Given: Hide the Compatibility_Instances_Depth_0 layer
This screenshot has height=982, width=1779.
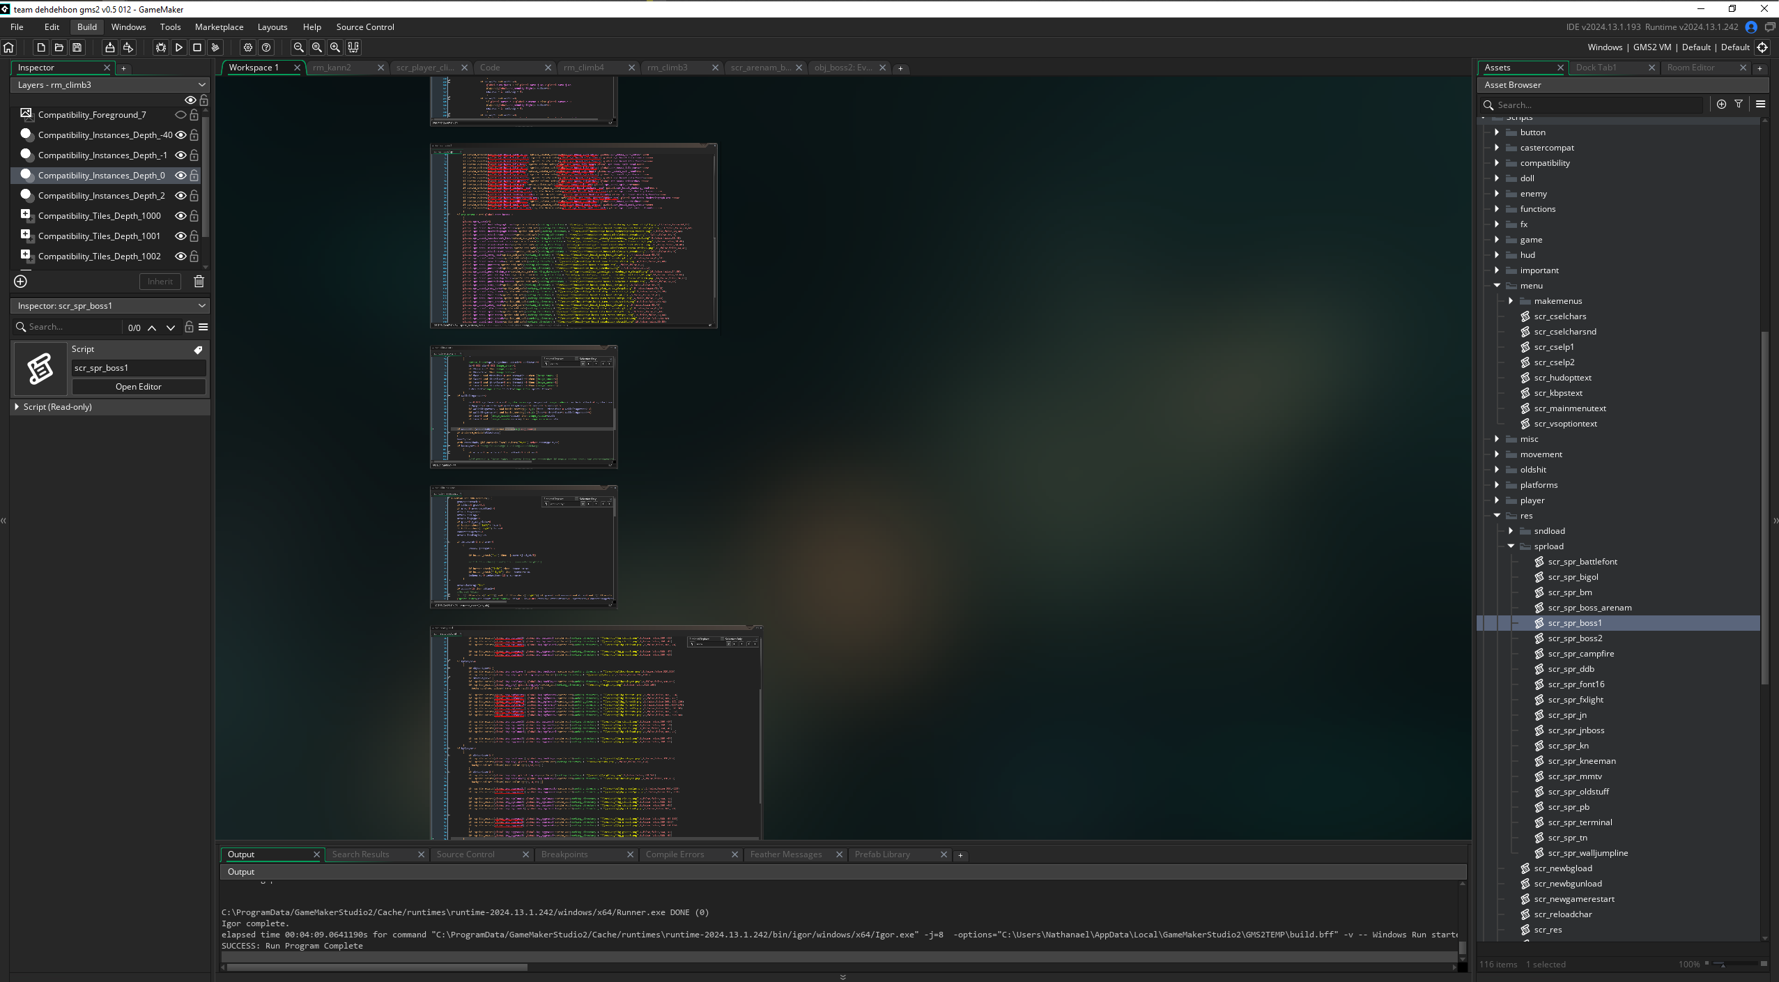Looking at the screenshot, I should 180,176.
